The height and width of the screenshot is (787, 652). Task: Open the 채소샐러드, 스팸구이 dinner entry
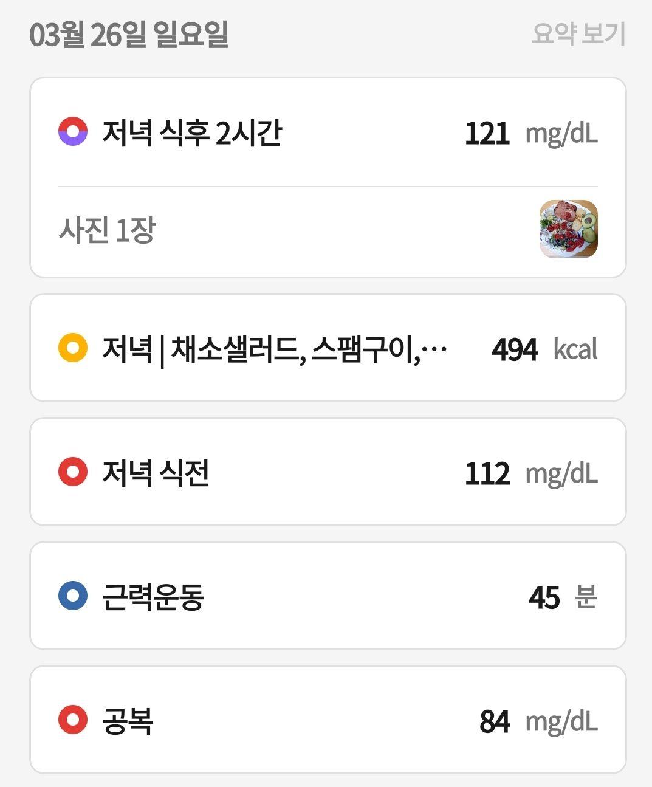328,348
